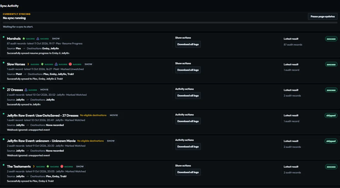340x188 pixels.
Task: Download all logs for 27 Dresses
Action: click(188, 96)
